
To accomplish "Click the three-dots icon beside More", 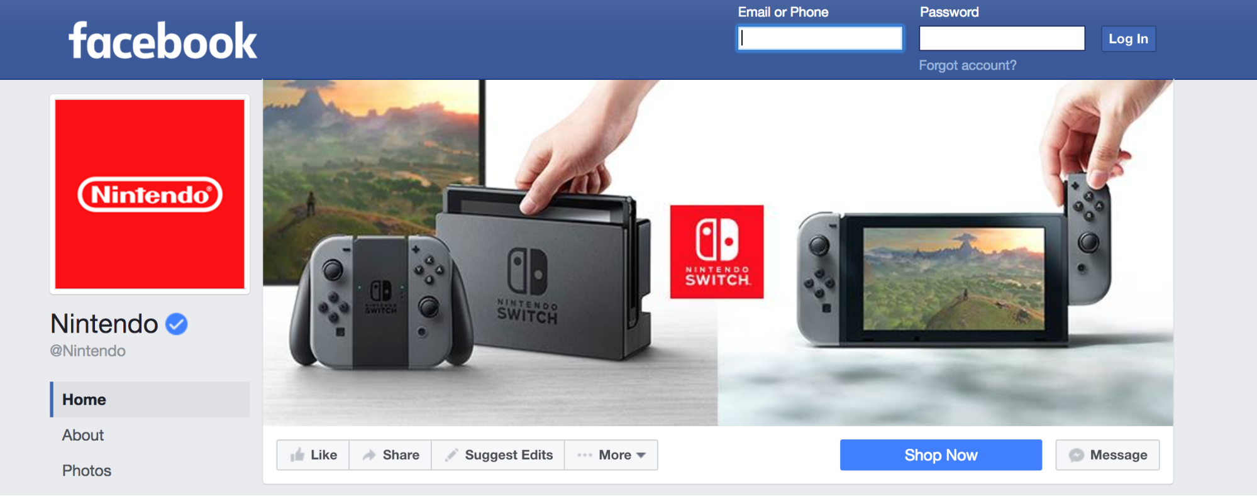I will 585,455.
